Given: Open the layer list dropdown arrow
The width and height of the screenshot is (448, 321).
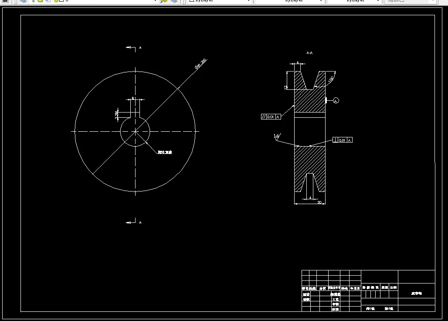Looking at the screenshot, I should click(155, 1).
